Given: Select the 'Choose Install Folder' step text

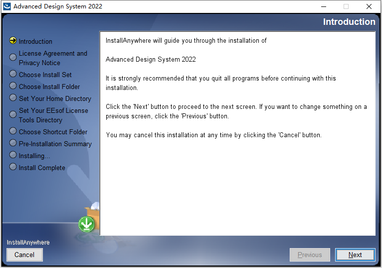Looking at the screenshot, I should tap(49, 87).
